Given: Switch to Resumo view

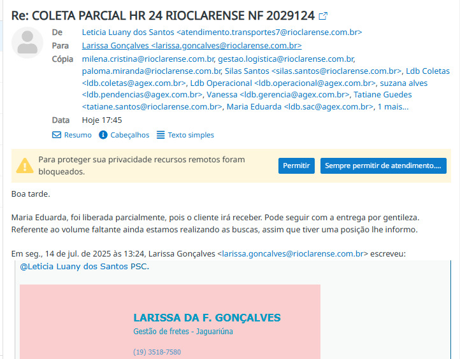Looking at the screenshot, I should 71,135.
